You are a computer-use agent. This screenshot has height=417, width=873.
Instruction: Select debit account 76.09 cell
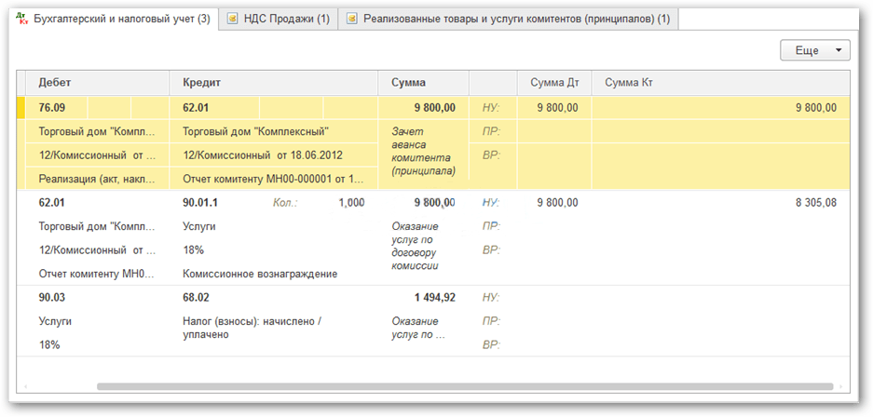52,108
